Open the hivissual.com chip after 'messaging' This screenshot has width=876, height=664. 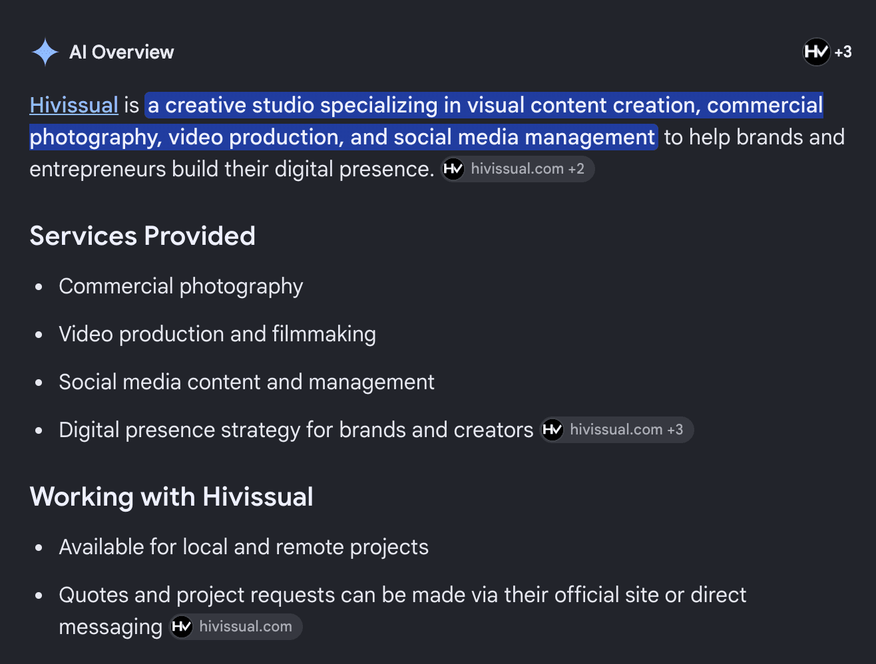point(236,627)
